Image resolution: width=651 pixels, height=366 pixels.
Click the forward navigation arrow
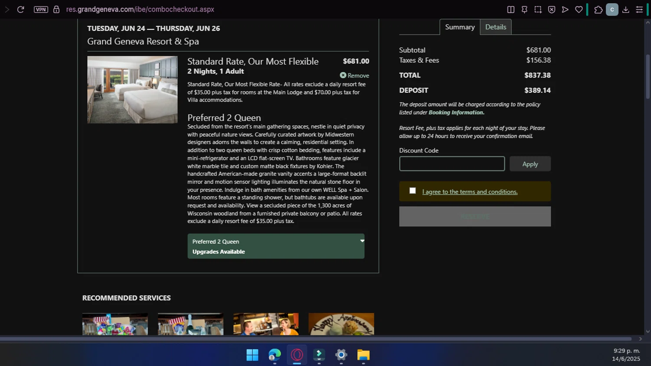click(x=7, y=9)
